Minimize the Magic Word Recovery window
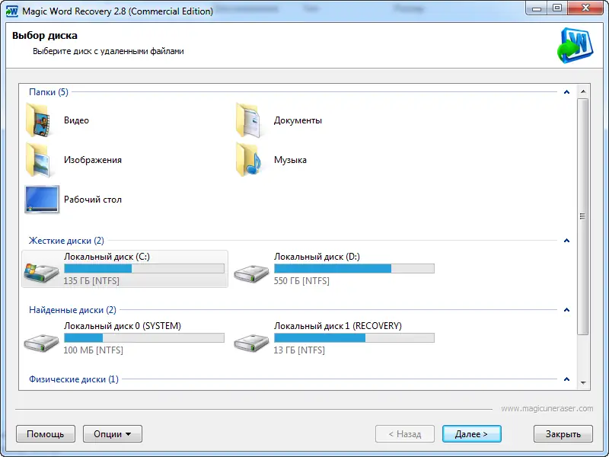This screenshot has height=457, width=609. pyautogui.click(x=537, y=8)
